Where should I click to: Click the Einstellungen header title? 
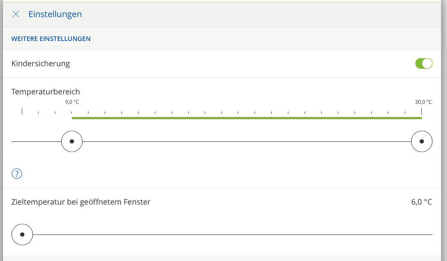point(55,14)
